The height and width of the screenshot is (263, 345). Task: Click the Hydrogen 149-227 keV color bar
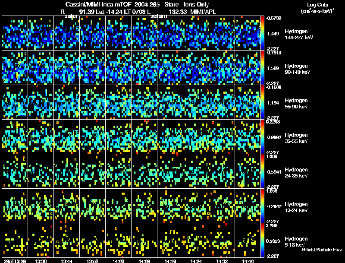point(262,33)
